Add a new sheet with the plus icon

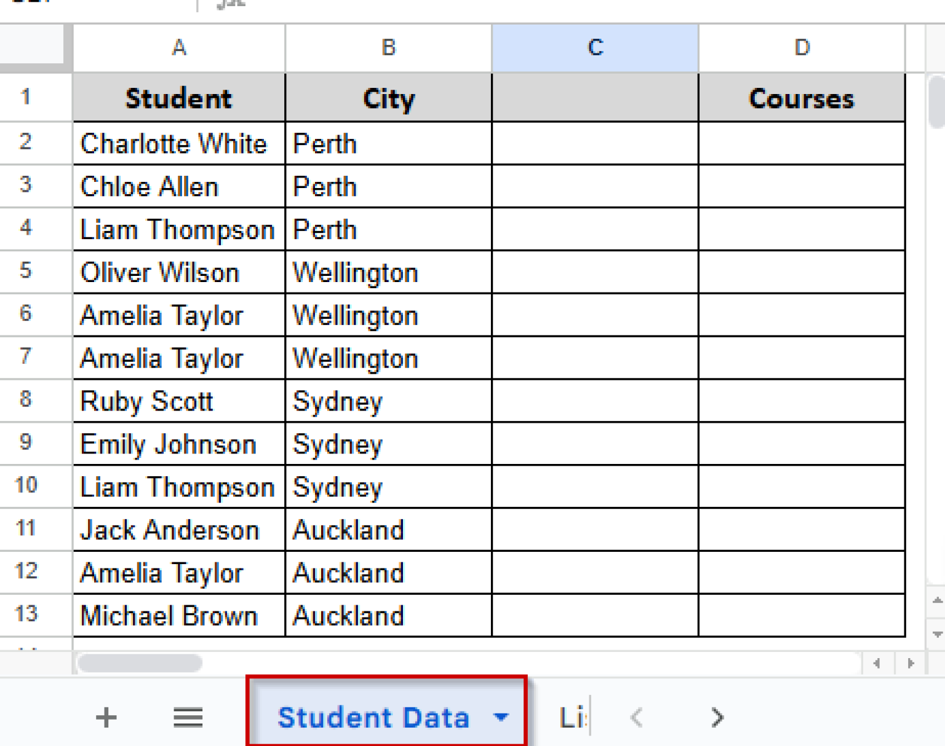click(106, 717)
